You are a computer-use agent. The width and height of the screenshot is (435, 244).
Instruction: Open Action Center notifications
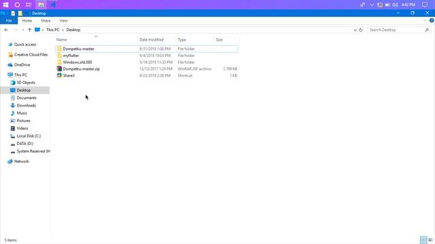click(x=425, y=5)
